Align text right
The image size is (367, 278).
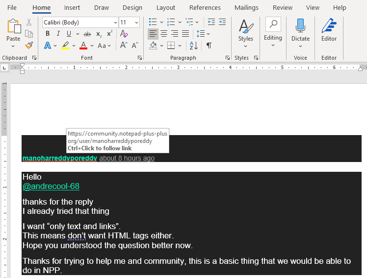(175, 34)
